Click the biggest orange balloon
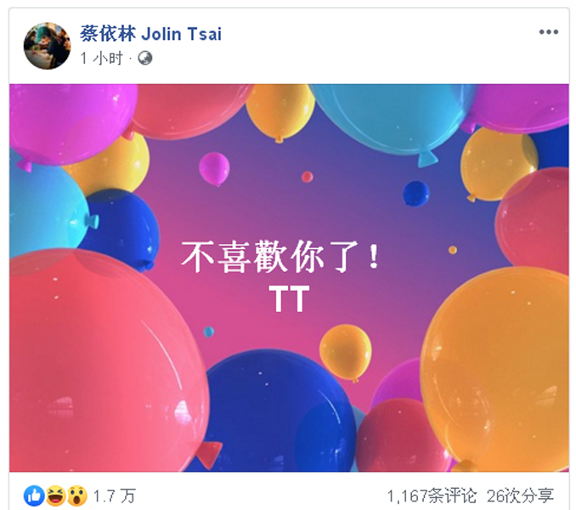The height and width of the screenshot is (510, 576). point(496,367)
